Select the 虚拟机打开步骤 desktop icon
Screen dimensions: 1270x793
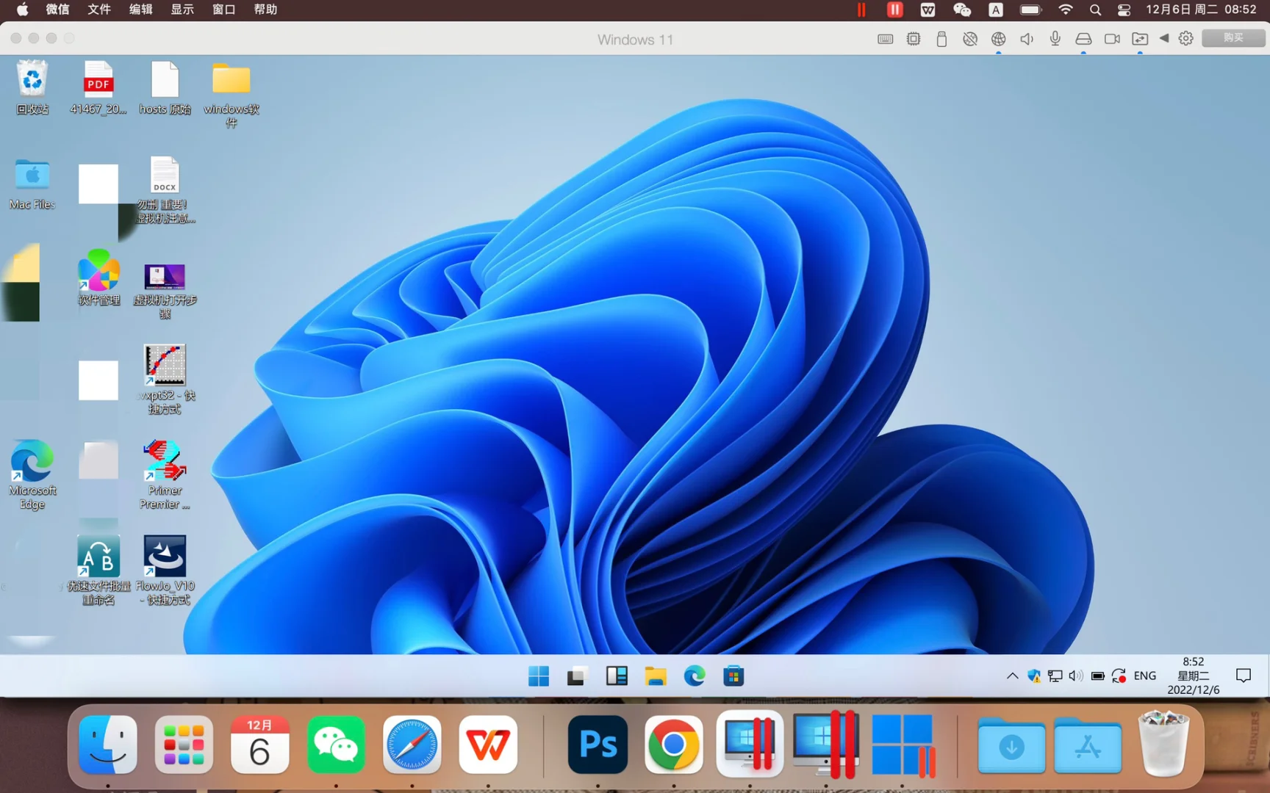165,291
